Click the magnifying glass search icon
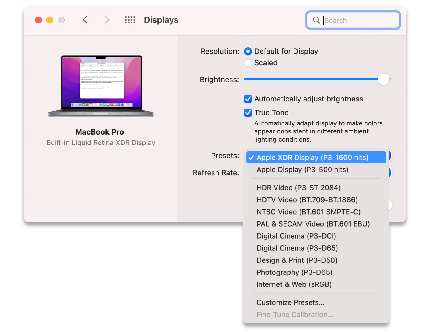Viewport: 430px width, 332px height. tap(316, 20)
